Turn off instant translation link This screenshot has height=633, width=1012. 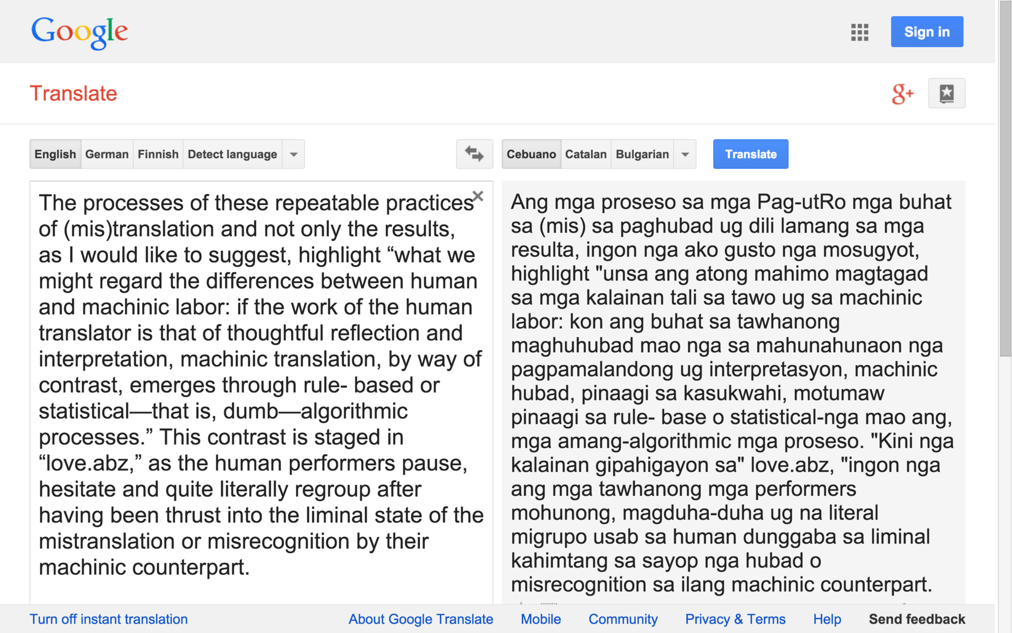[109, 619]
